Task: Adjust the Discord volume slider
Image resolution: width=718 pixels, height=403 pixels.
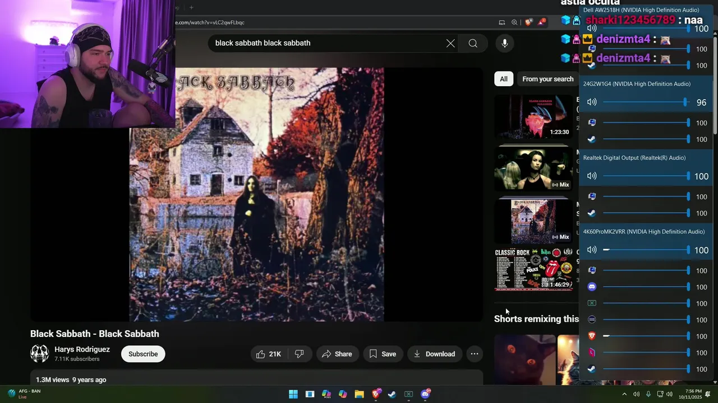Action: [646, 287]
